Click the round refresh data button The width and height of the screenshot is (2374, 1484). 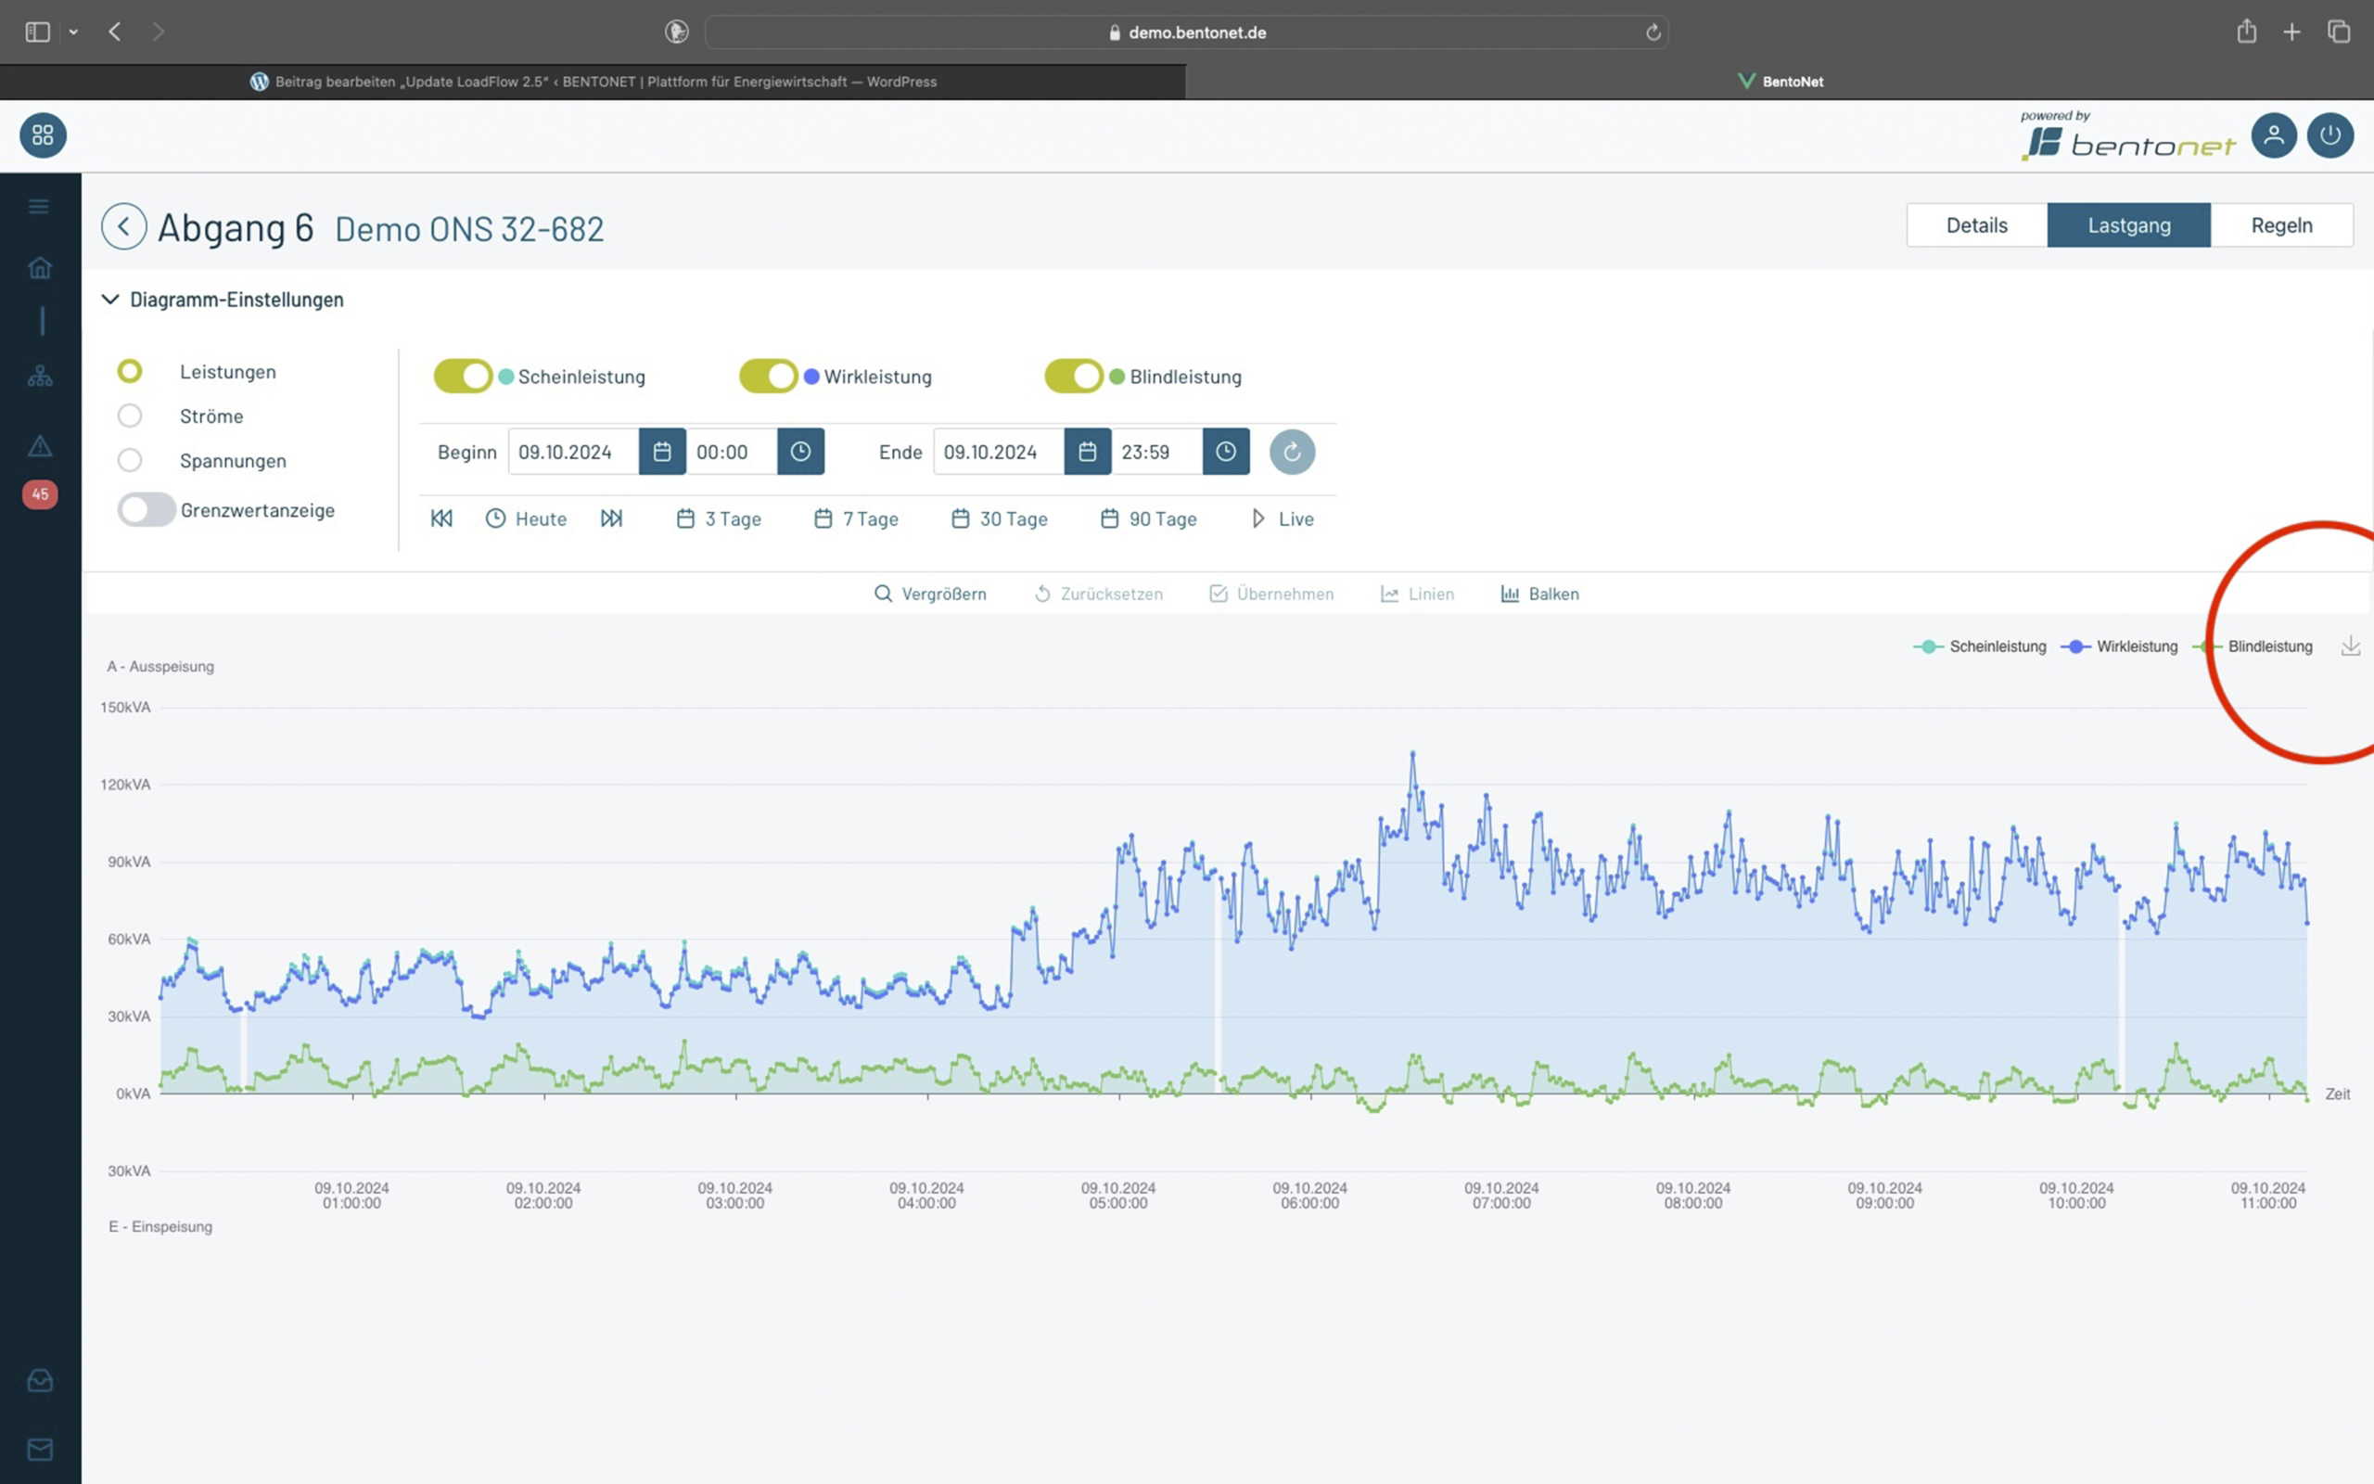[1292, 452]
